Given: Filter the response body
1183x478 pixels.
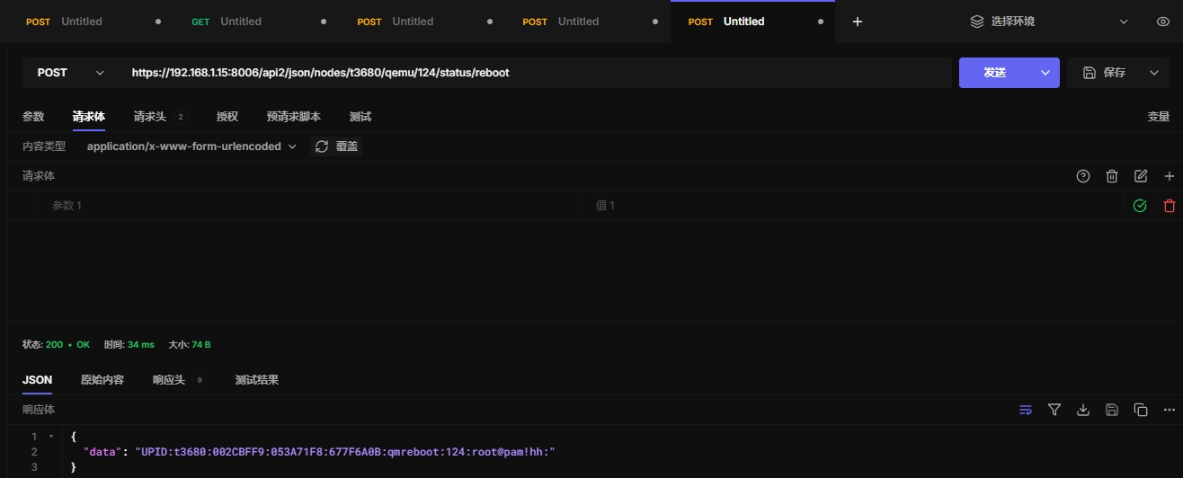Looking at the screenshot, I should 1054,410.
